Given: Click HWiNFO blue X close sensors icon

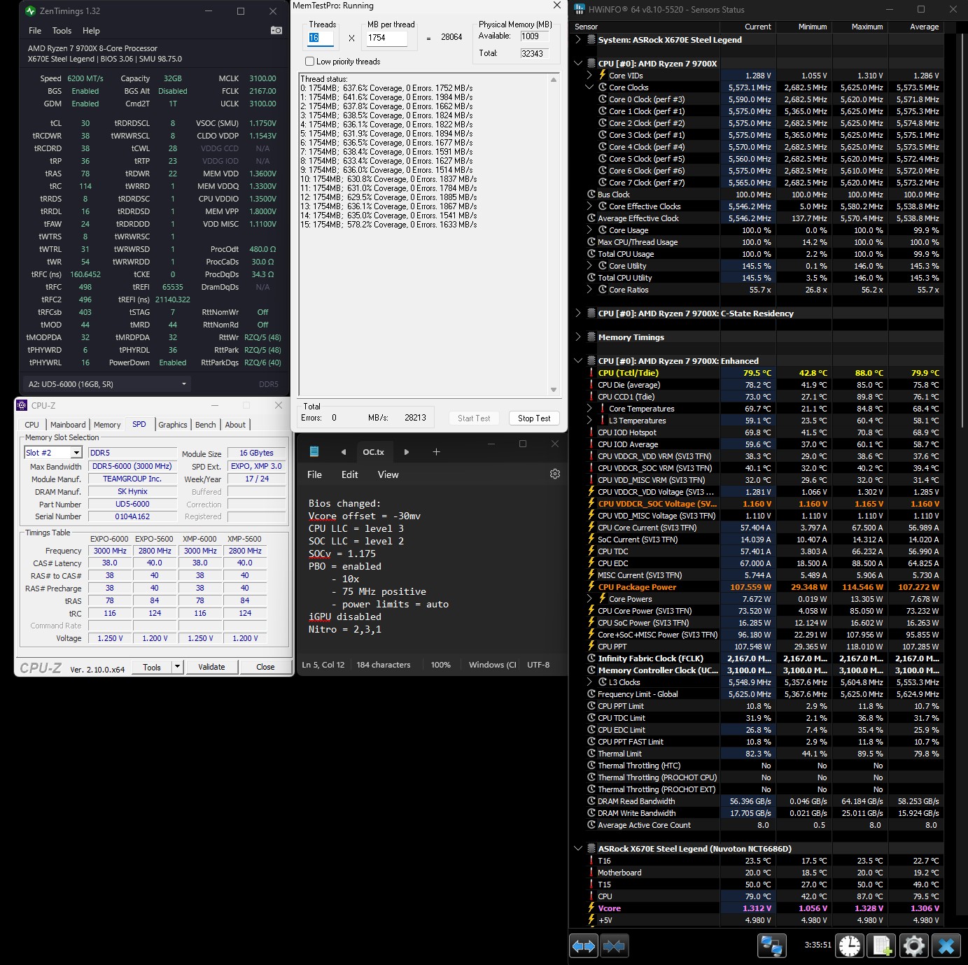Looking at the screenshot, I should point(946,946).
